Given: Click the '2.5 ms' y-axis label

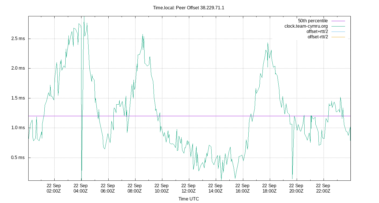Looking at the screenshot, I should tap(18, 39).
